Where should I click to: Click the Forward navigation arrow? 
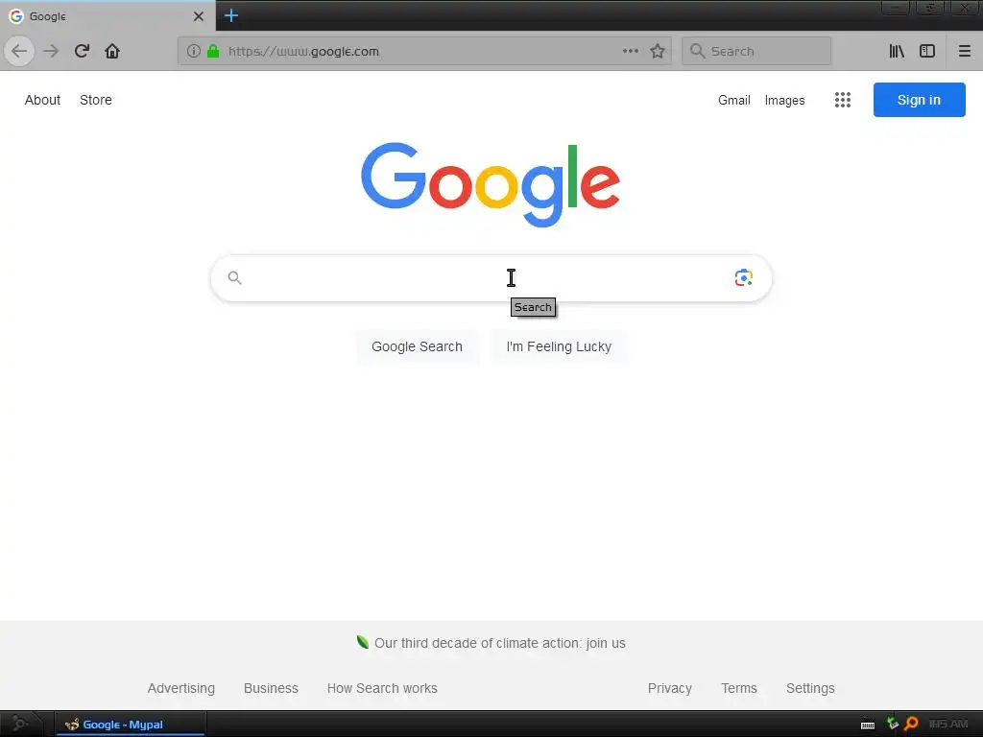(51, 51)
